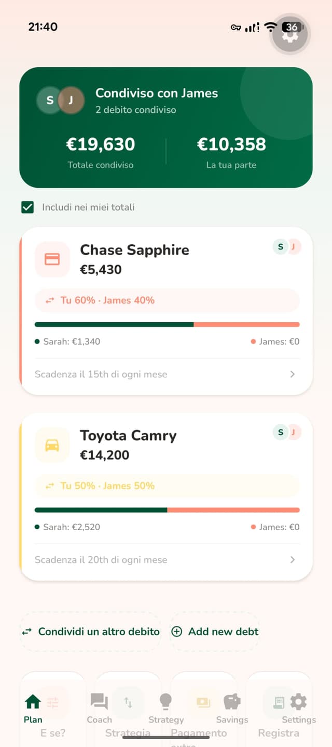Expand Chase Sapphire due date details via chevron
The width and height of the screenshot is (332, 747).
(292, 374)
